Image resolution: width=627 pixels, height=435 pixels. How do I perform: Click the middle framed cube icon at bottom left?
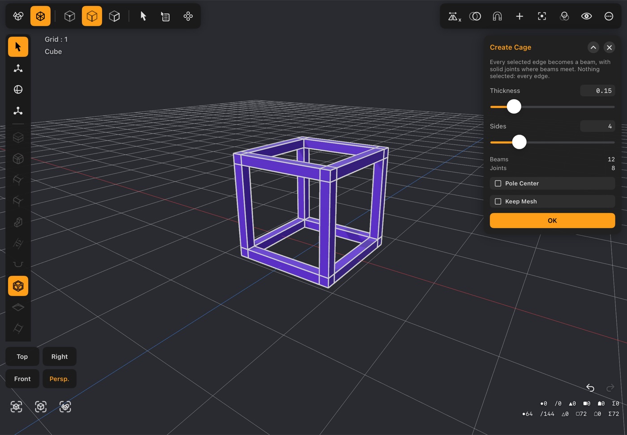coord(41,406)
